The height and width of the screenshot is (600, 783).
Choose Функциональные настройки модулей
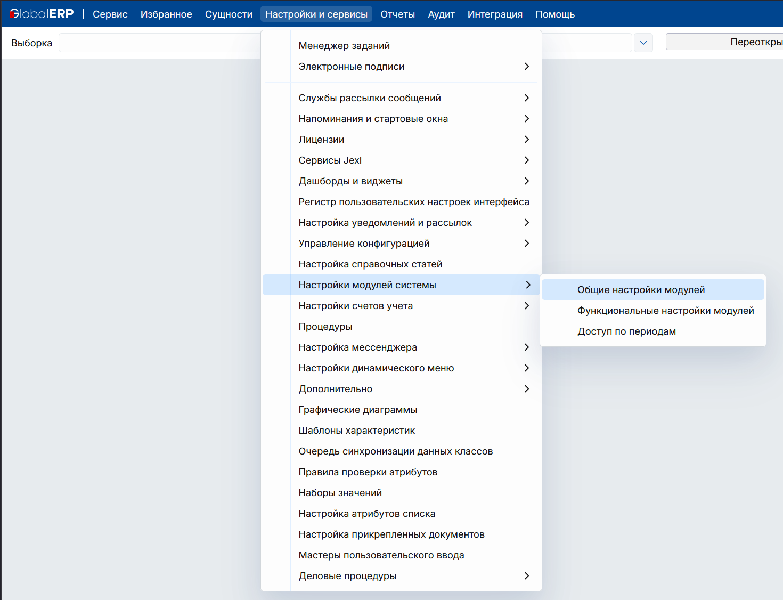[665, 311]
